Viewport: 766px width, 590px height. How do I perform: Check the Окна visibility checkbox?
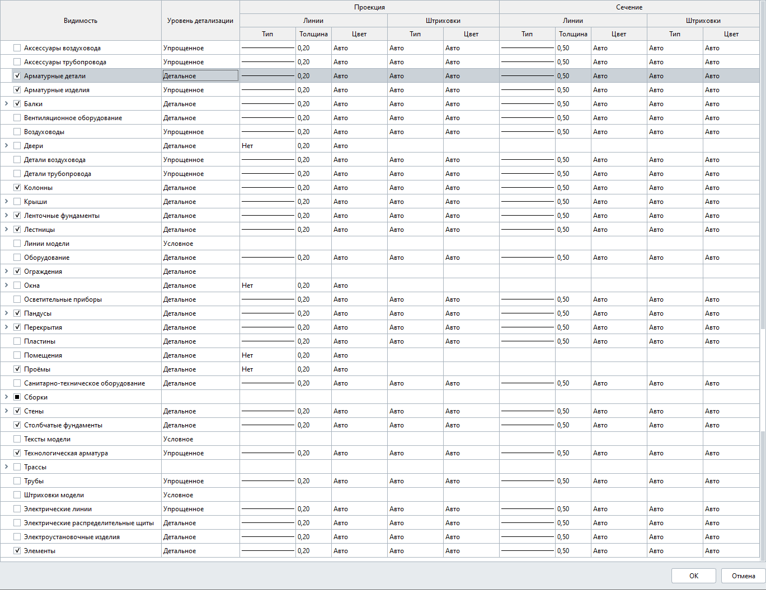point(17,286)
